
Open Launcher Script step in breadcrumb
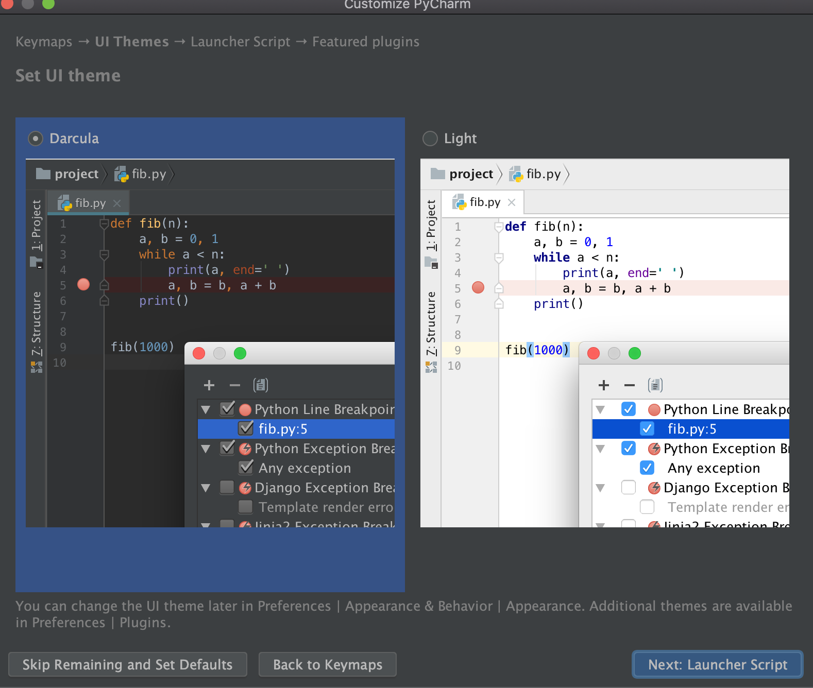coord(241,42)
